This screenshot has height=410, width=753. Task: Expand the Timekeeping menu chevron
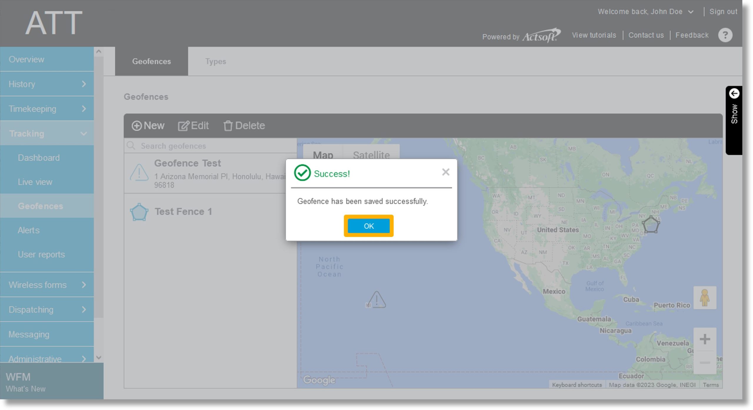84,109
